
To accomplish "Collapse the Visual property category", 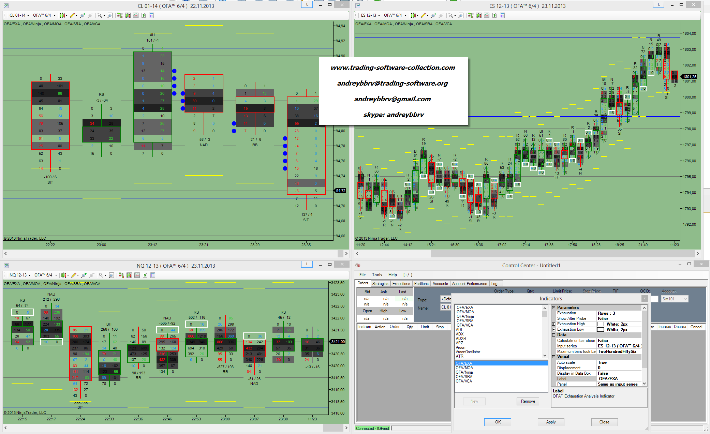I will 554,357.
